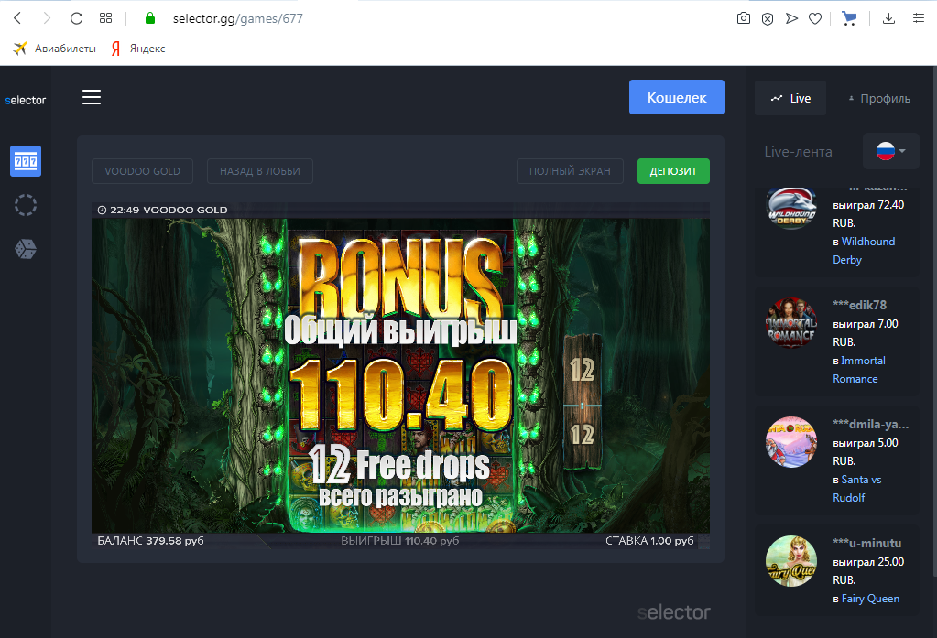Click the ВЫИГРЫШ 110.40 руб text
Image resolution: width=937 pixels, height=638 pixels.
pos(399,541)
